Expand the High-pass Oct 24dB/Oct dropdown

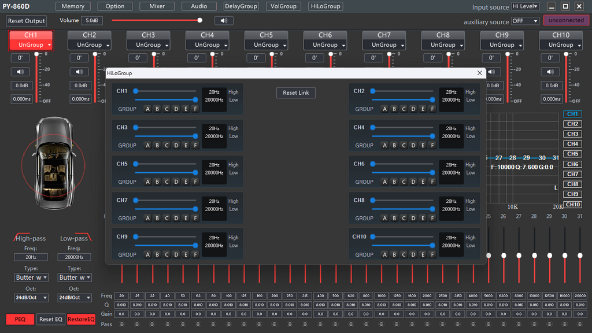click(31, 298)
